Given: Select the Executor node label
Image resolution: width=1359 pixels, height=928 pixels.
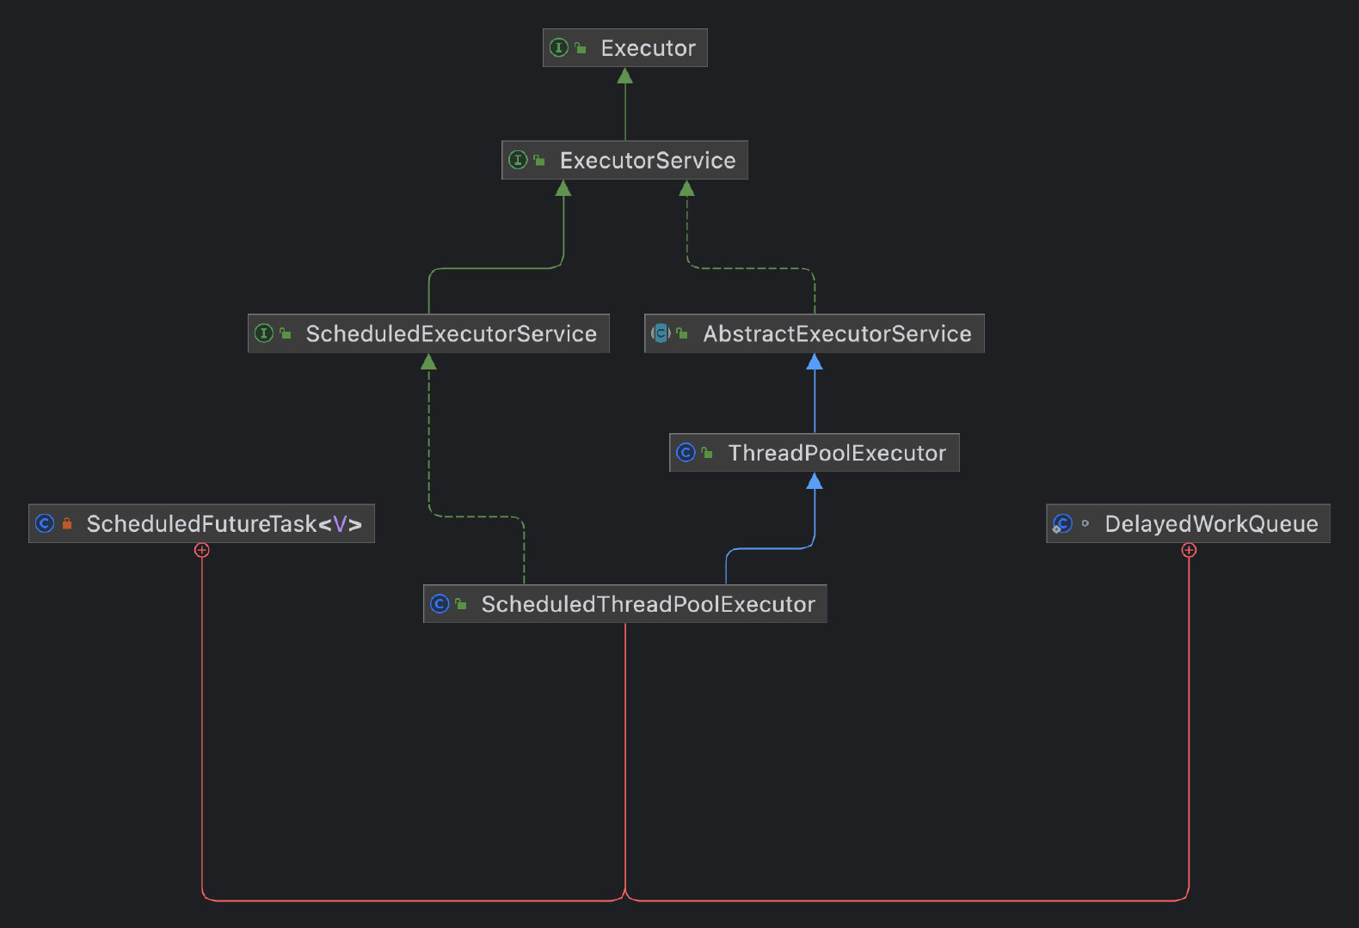Looking at the screenshot, I should click(648, 48).
